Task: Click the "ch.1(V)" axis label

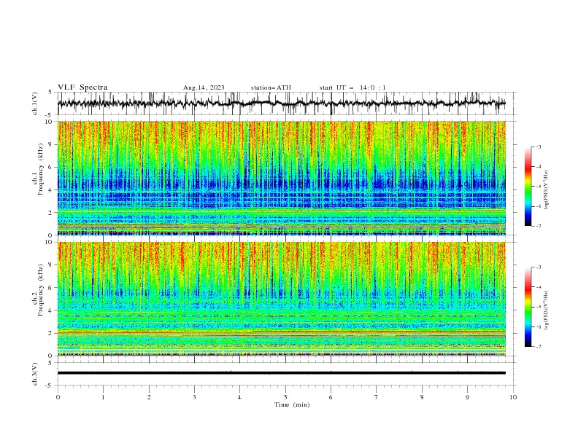Action: click(x=35, y=103)
